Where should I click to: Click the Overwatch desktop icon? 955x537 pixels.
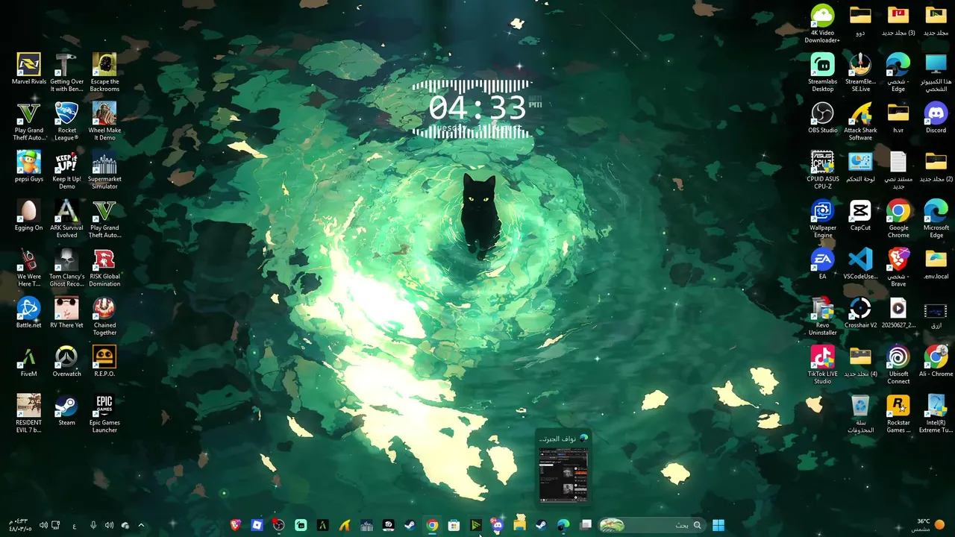click(x=67, y=362)
